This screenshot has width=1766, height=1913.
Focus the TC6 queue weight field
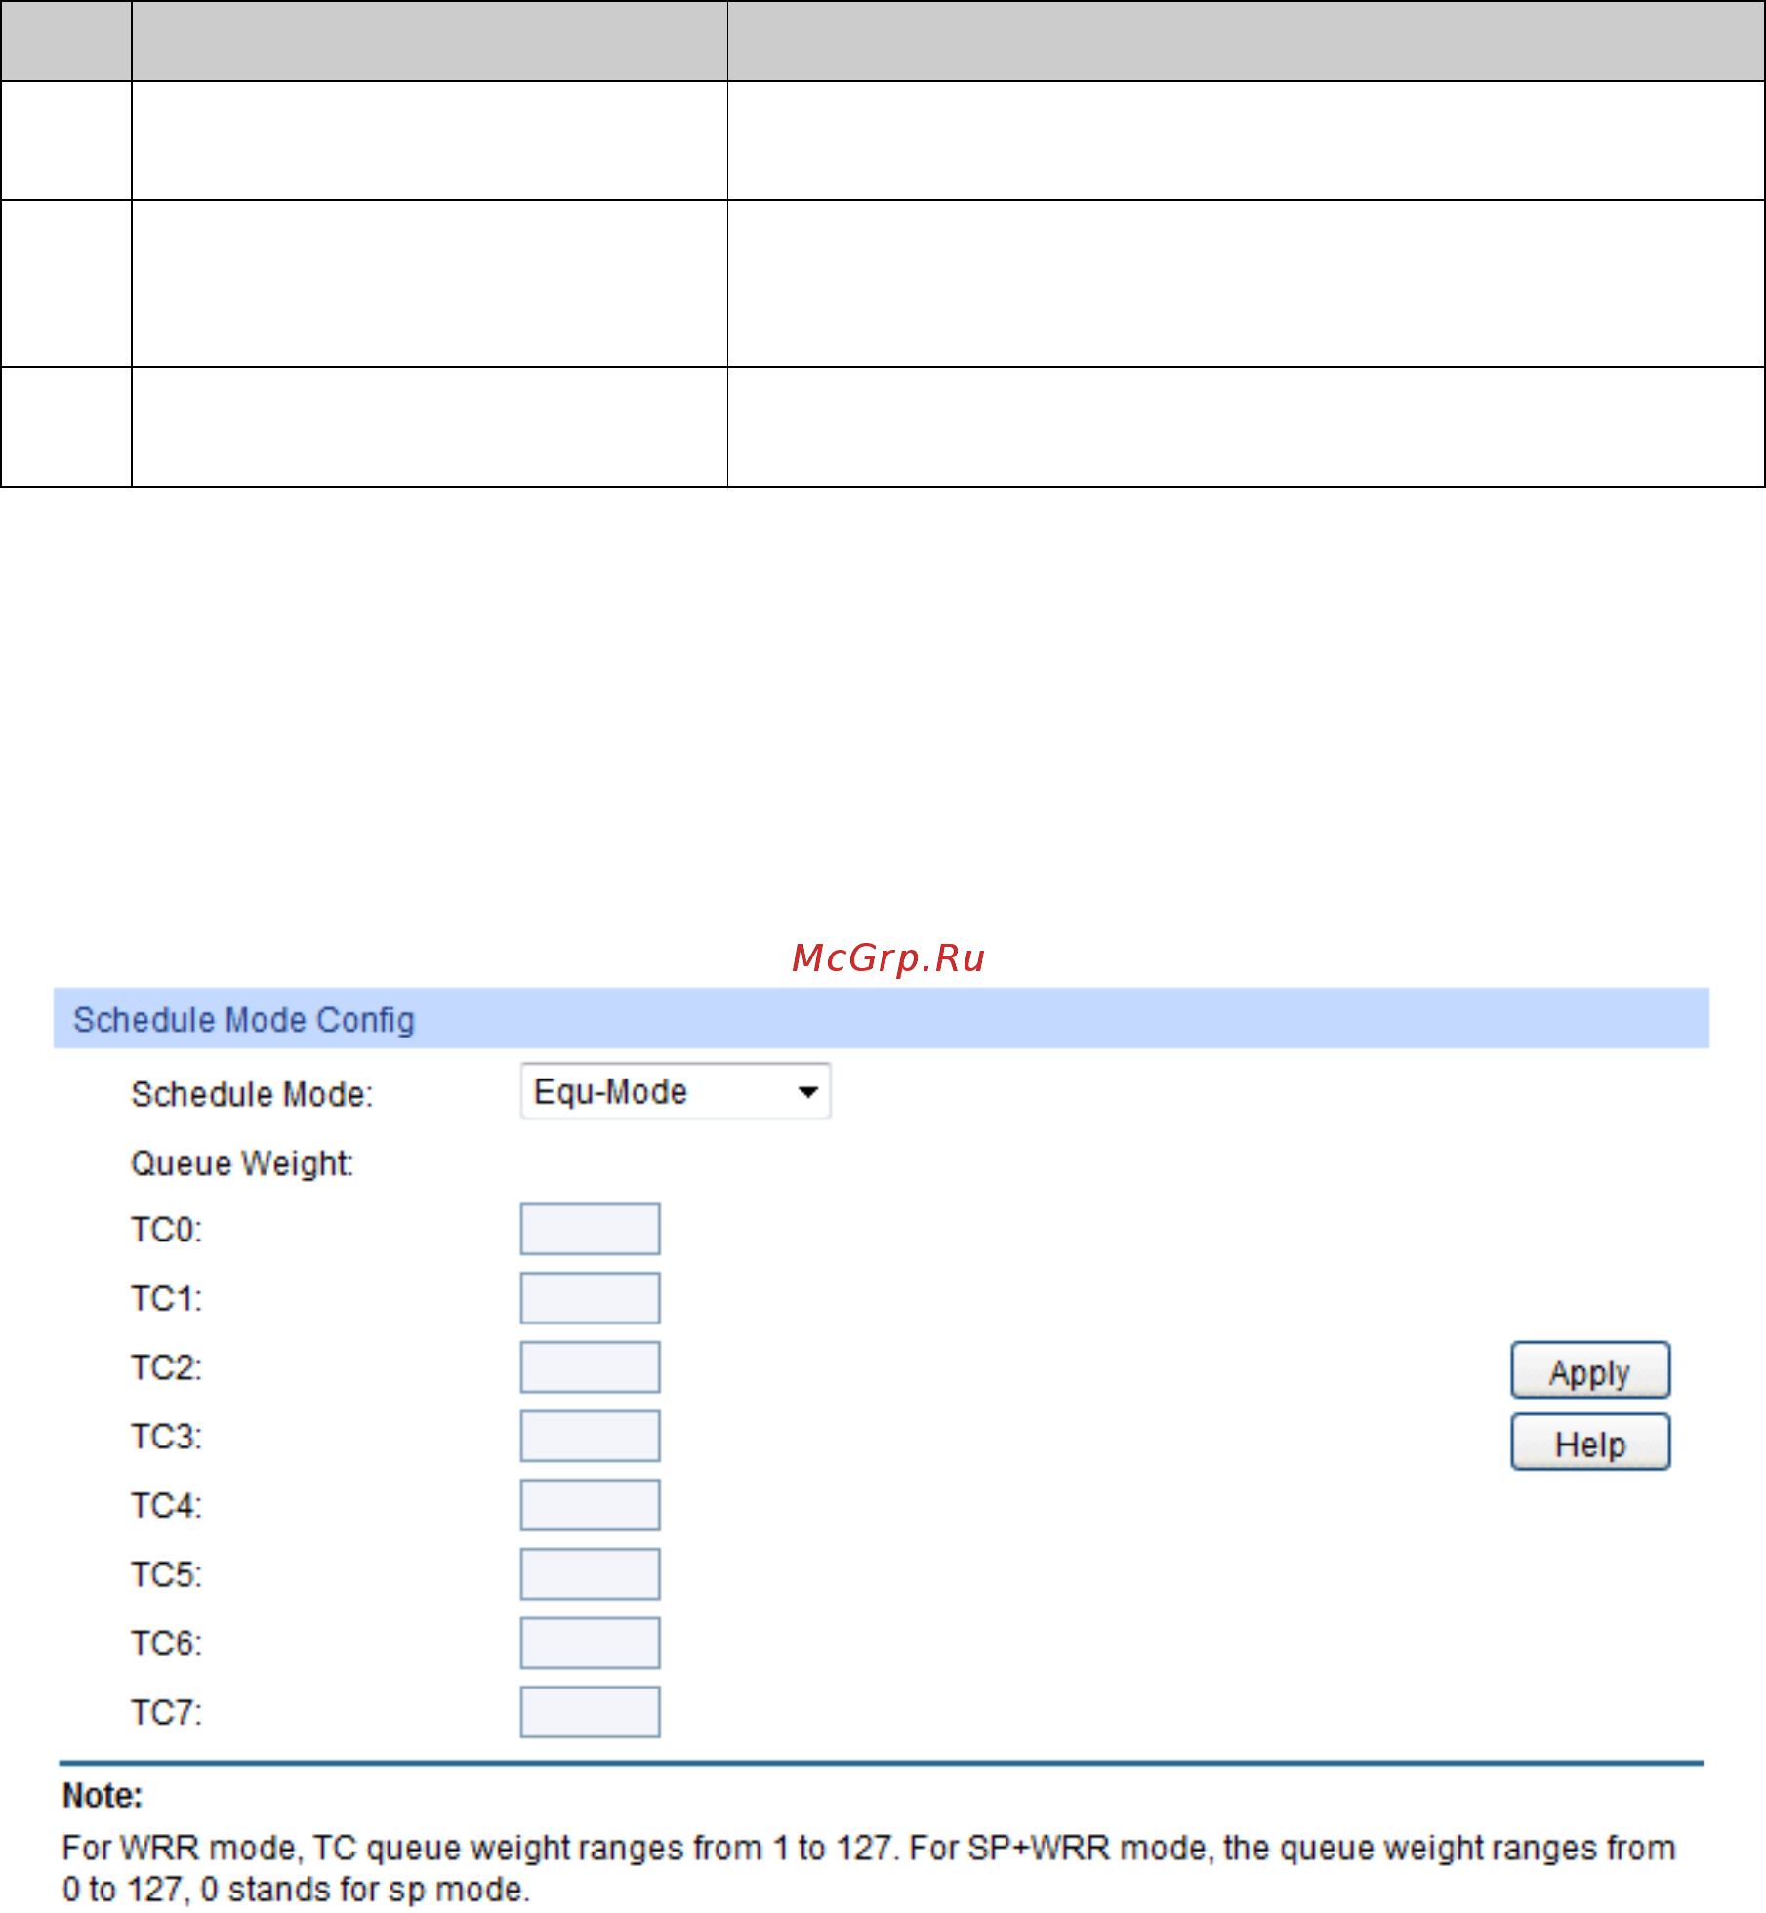590,1644
